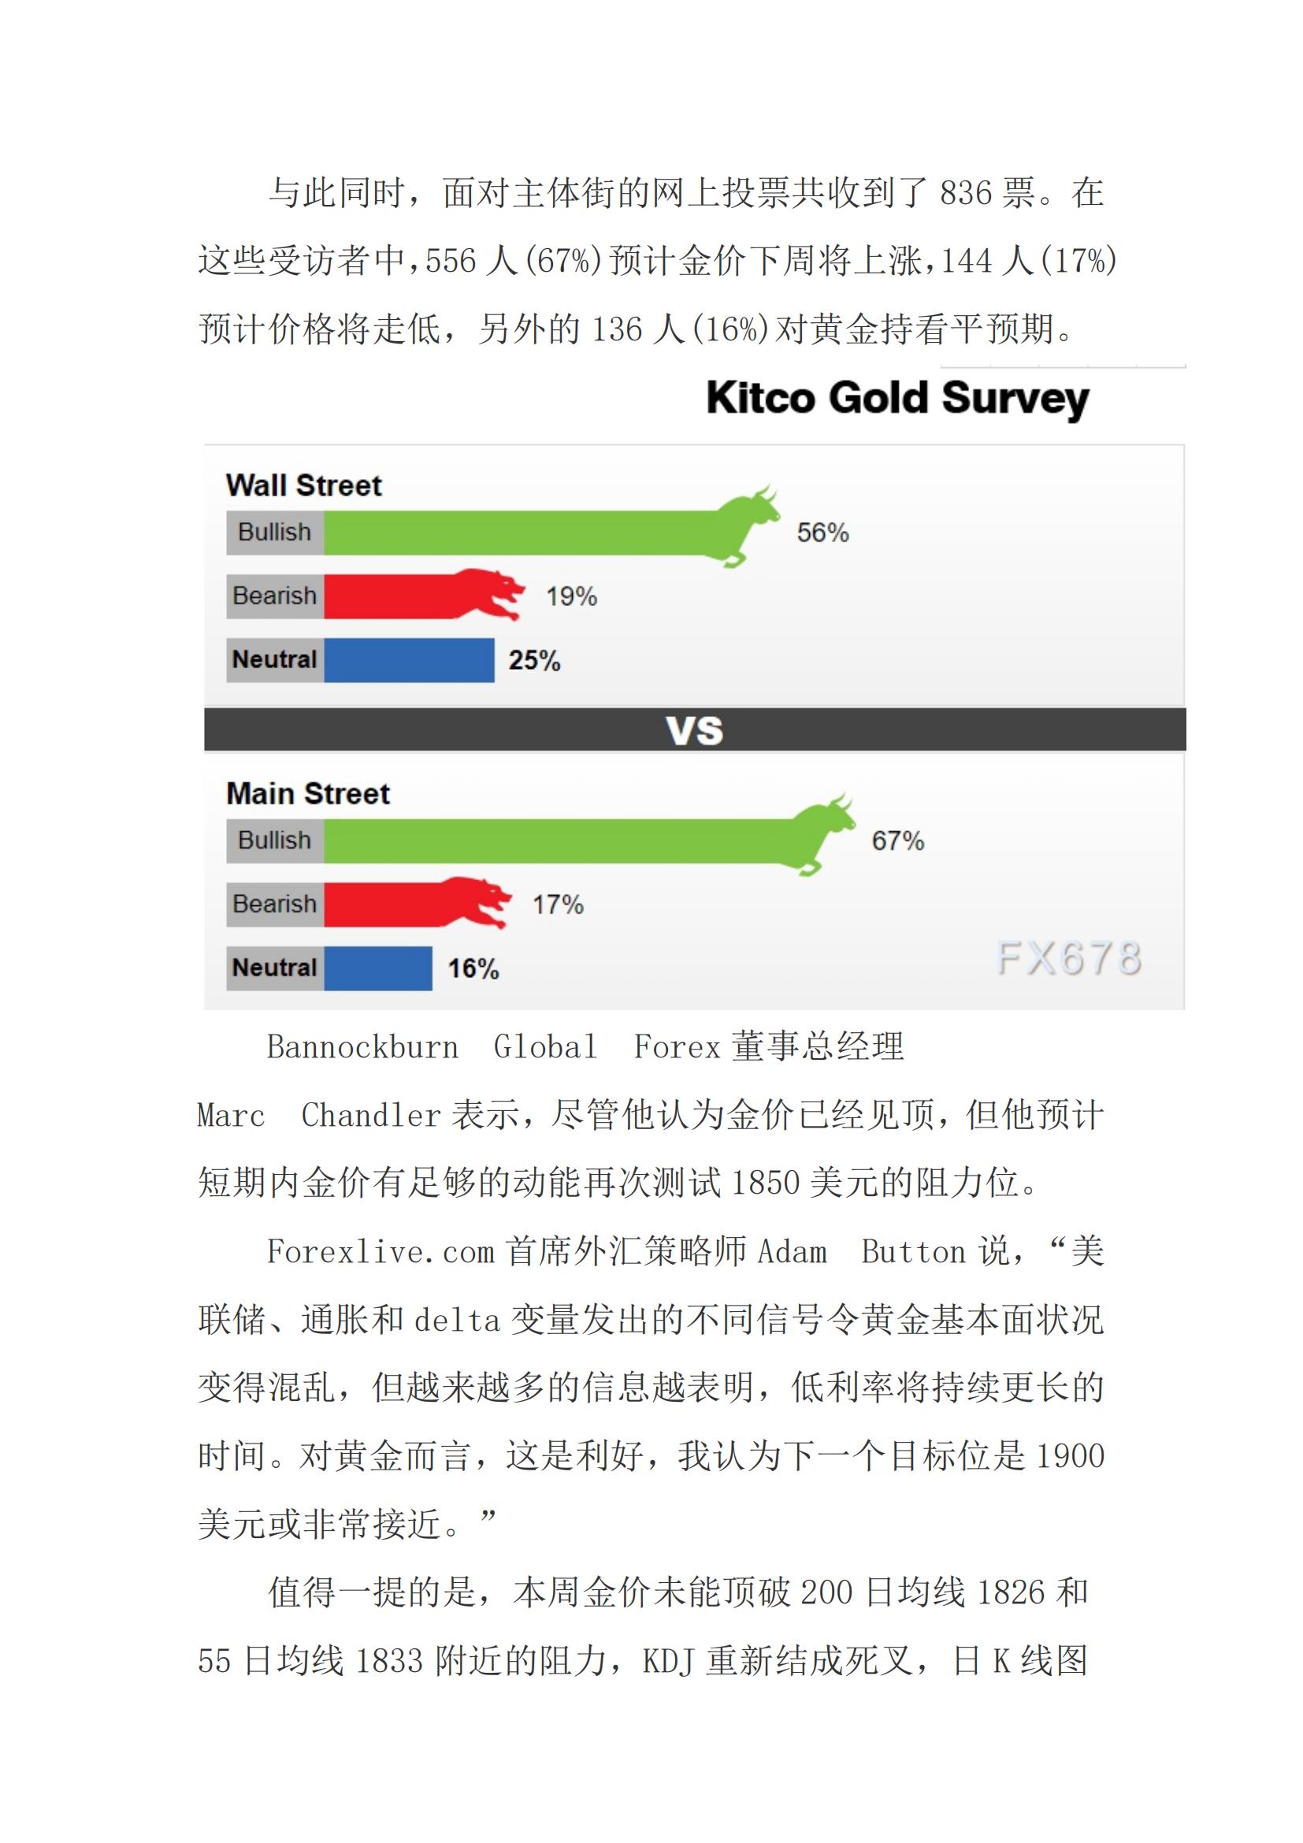Click the Kitco Gold Survey title
This screenshot has height=1843, width=1303.
(897, 398)
